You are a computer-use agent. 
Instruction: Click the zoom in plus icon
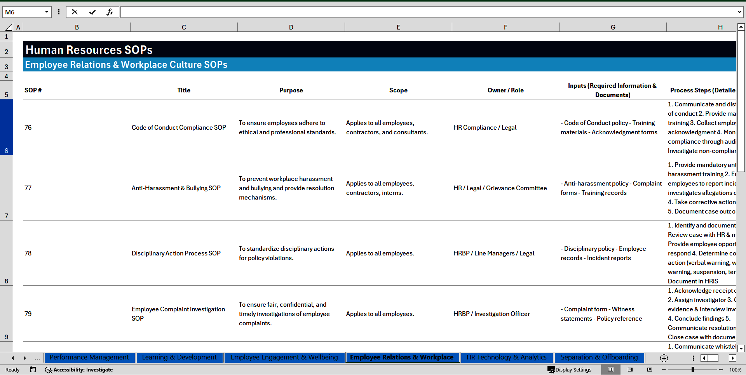point(721,370)
